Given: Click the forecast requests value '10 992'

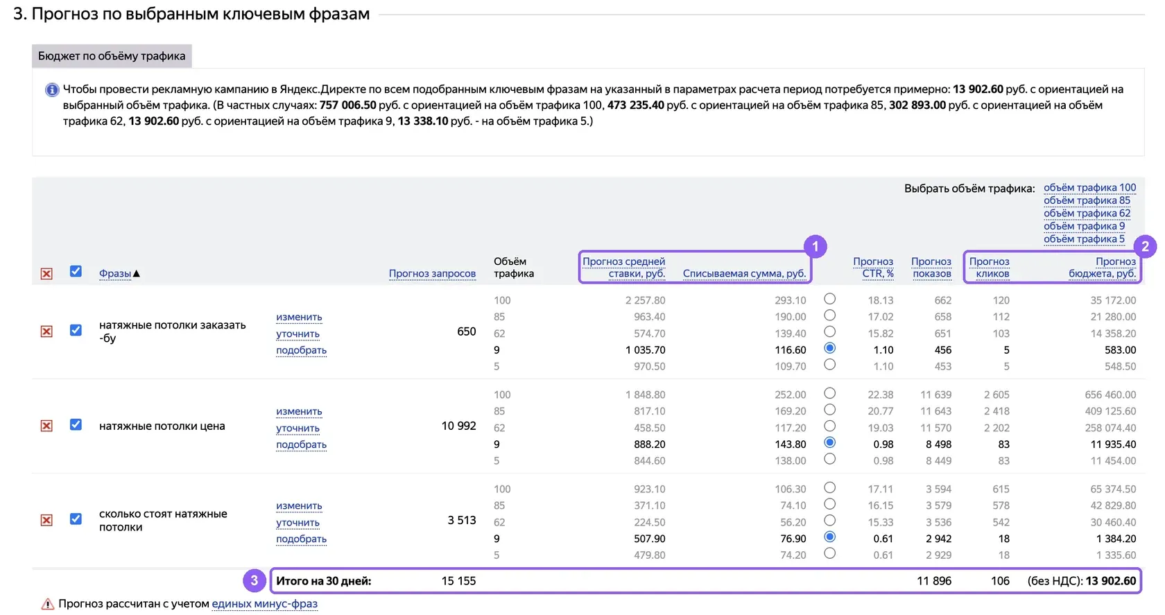Looking at the screenshot, I should coord(459,426).
